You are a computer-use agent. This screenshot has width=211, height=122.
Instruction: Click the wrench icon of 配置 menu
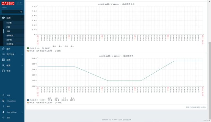3,65
